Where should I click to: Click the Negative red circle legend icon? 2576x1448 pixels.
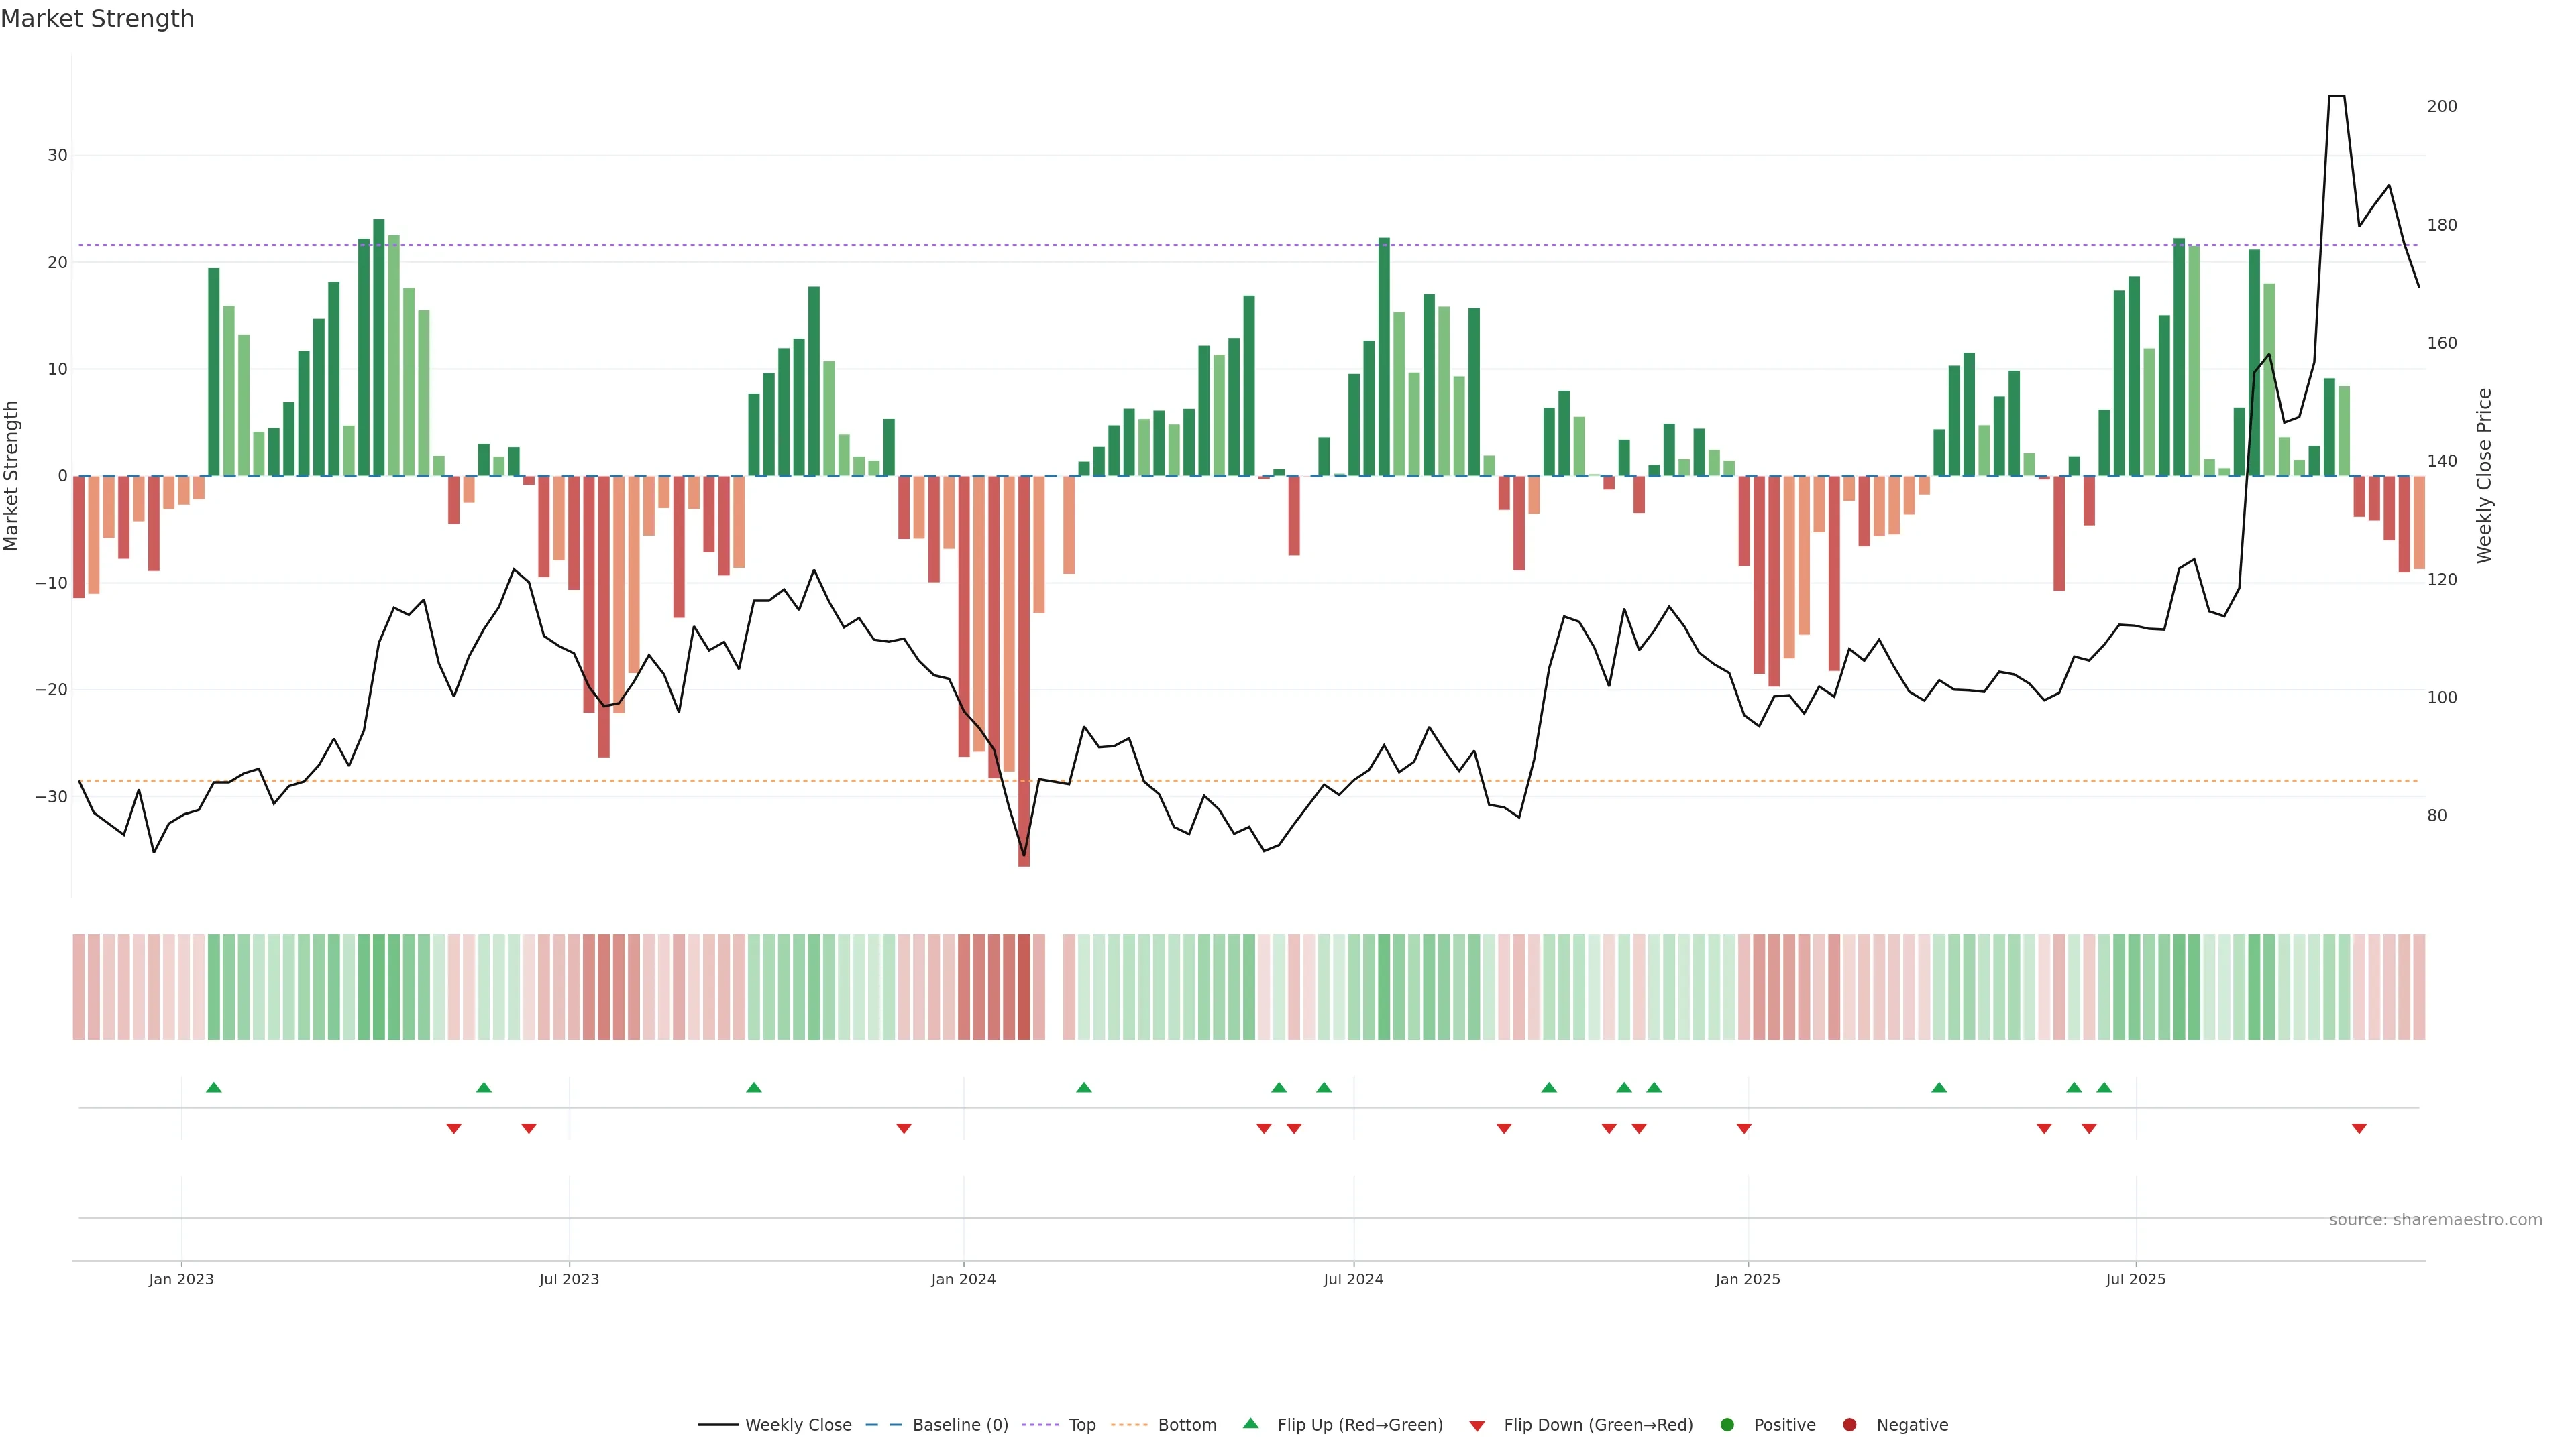[1849, 1424]
